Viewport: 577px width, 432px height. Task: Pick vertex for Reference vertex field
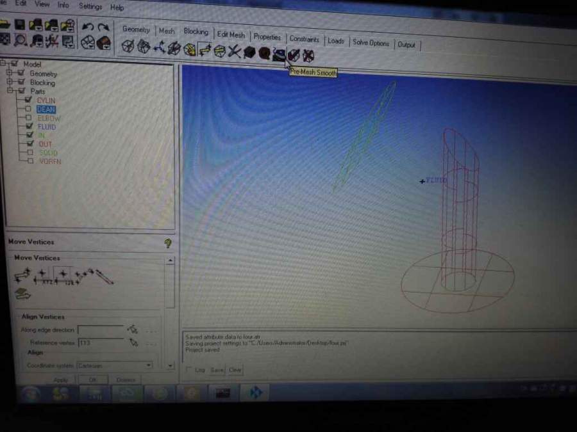coord(133,342)
